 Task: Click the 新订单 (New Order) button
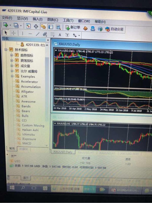(73, 27)
